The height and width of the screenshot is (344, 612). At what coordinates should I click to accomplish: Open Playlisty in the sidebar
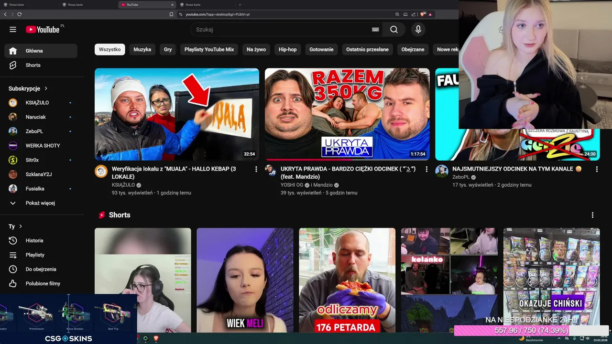[x=41, y=255]
